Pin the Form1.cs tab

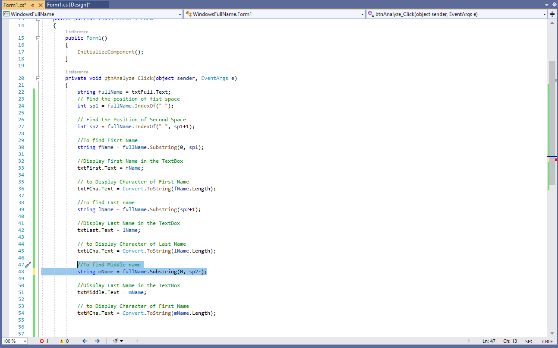click(x=33, y=5)
